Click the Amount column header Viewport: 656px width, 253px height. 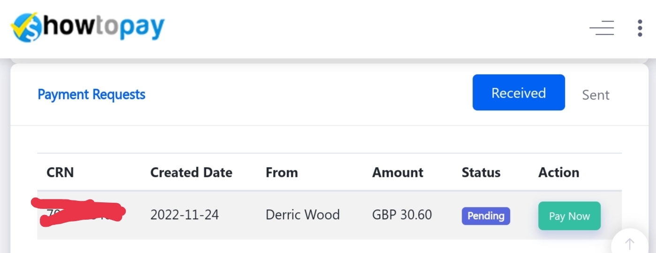coord(397,172)
